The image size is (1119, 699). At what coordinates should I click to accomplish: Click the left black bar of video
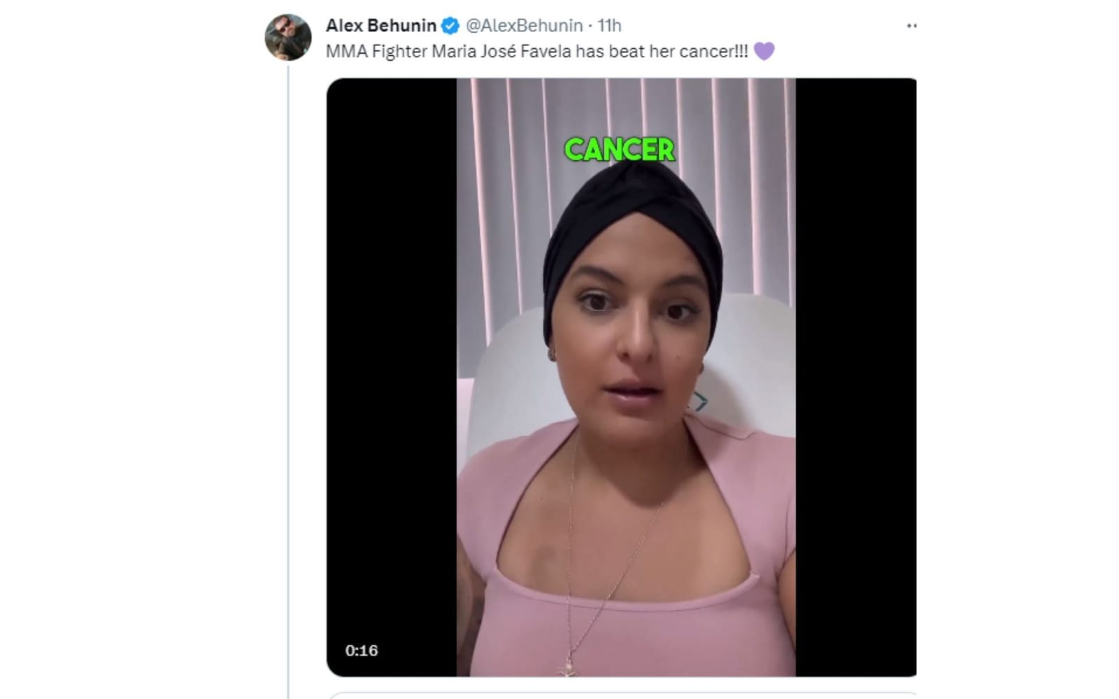tap(392, 377)
